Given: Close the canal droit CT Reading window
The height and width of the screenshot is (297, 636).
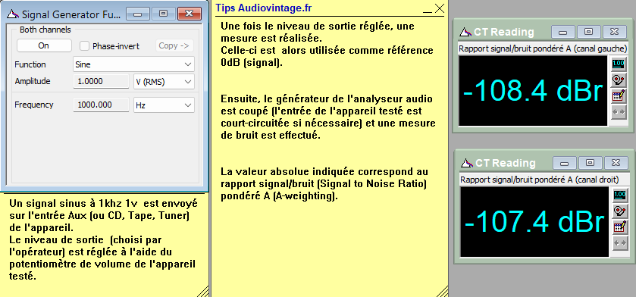Looking at the screenshot, I should 616,163.
